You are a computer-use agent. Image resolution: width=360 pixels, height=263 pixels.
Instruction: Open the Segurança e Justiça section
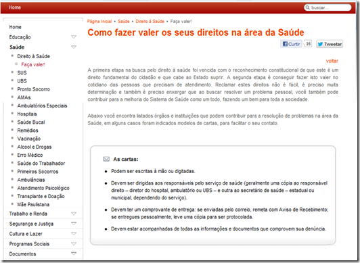pos(31,224)
